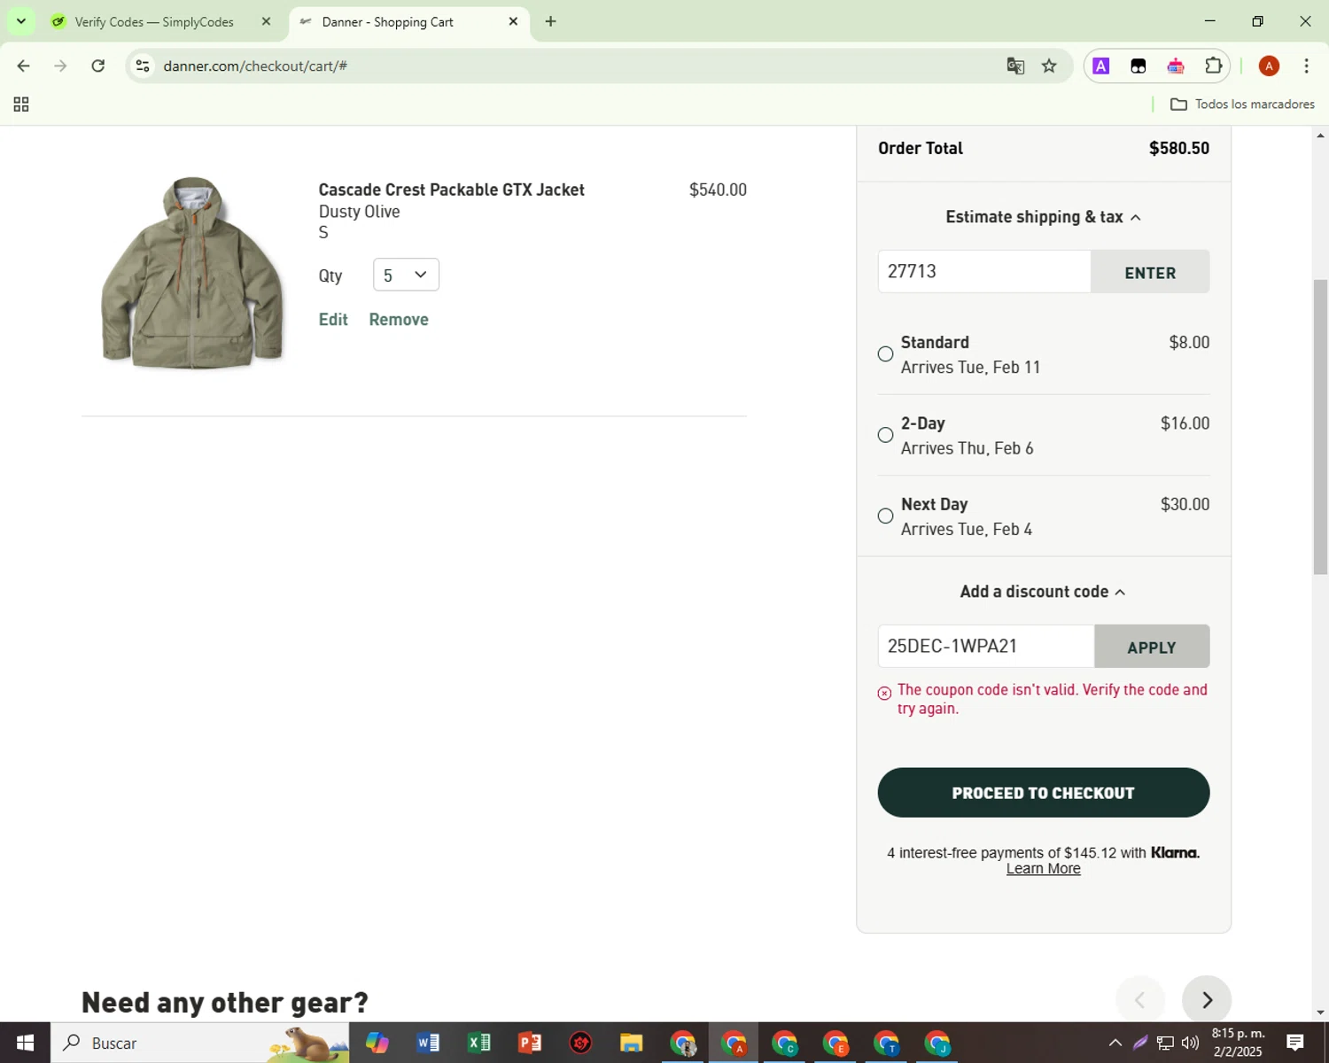Open the Windows Start menu

point(25,1043)
